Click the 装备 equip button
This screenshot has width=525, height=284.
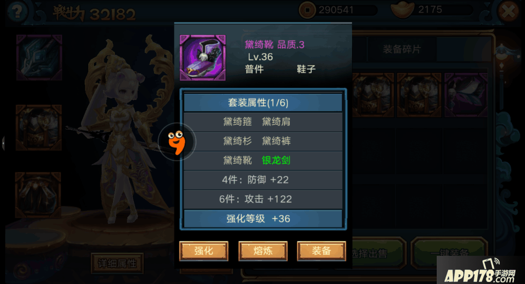pyautogui.click(x=321, y=251)
